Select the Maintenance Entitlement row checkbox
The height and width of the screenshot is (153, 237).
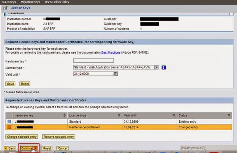coord(9,127)
